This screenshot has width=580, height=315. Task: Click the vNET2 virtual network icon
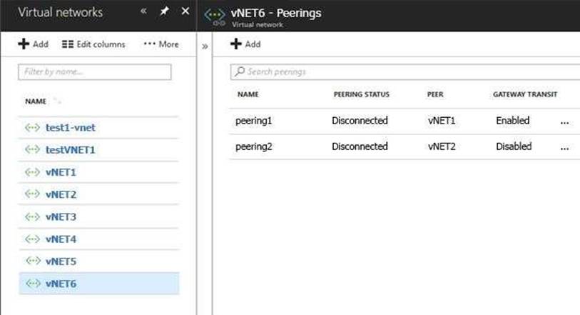point(32,194)
